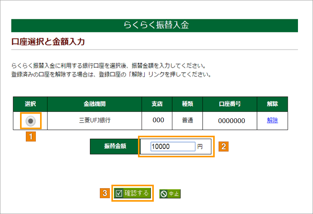
Task: Click the 振替金額 green label
Action: [115, 147]
